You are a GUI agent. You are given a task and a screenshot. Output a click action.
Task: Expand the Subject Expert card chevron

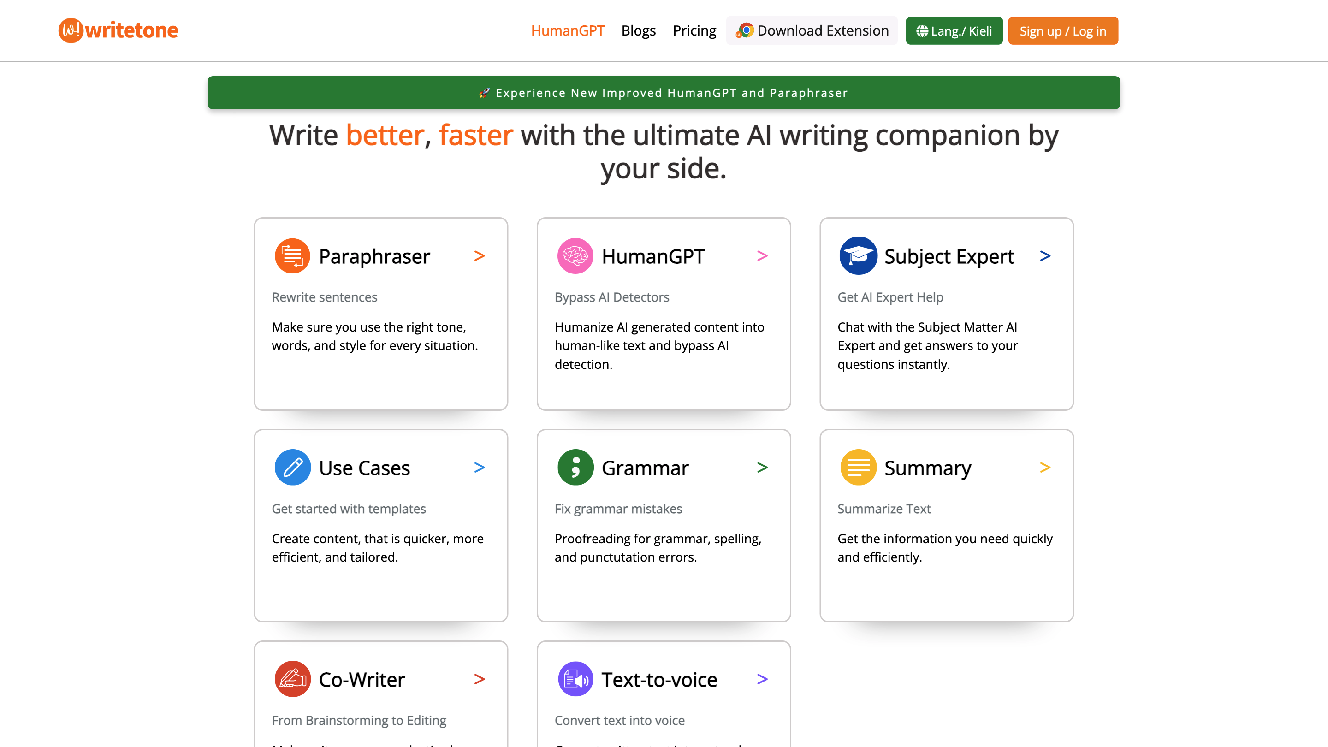pyautogui.click(x=1045, y=256)
